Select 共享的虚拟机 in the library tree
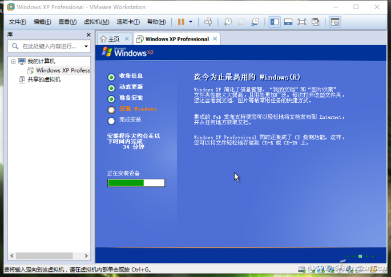391x277 pixels. tap(44, 79)
